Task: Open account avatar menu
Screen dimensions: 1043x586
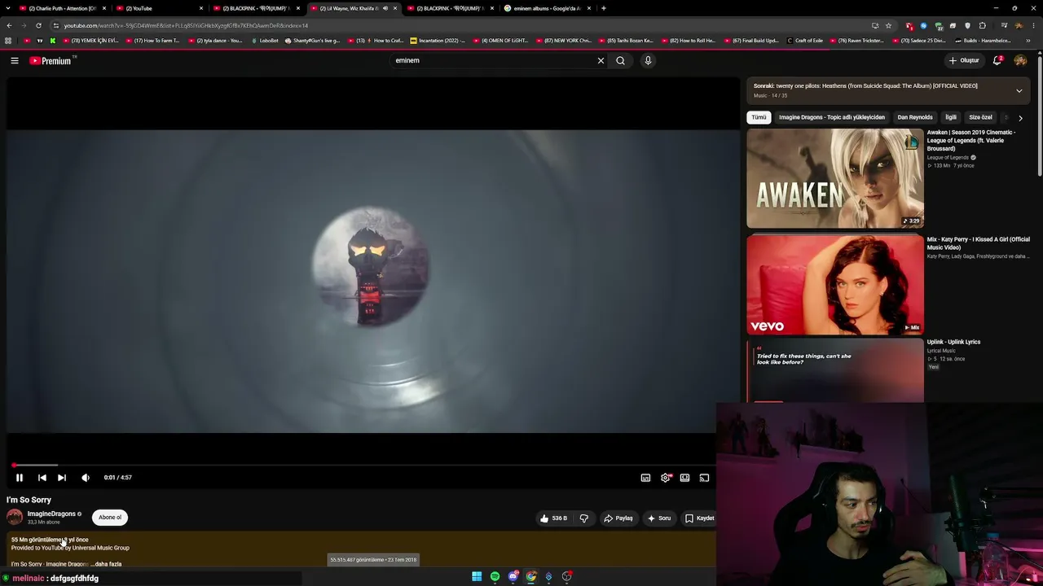Action: [1020, 60]
